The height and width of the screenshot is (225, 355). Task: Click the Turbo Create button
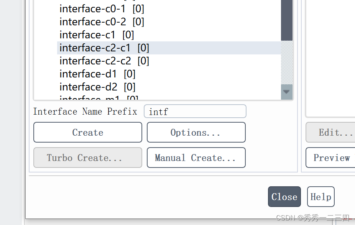click(x=87, y=158)
